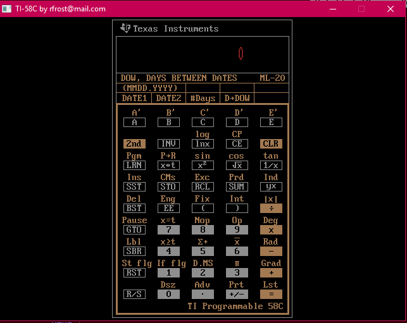This screenshot has height=323, width=407.
Task: Click the square root key
Action: (237, 165)
